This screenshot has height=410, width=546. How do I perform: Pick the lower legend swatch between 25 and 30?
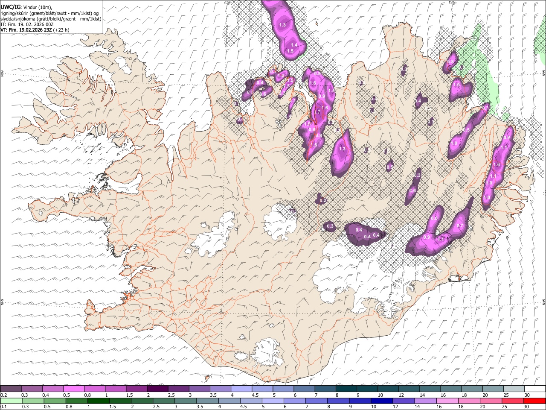(513, 401)
